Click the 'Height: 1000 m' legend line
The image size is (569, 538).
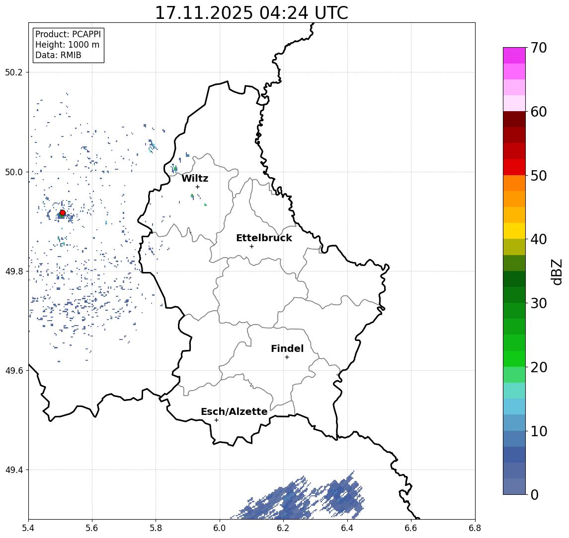pos(67,45)
